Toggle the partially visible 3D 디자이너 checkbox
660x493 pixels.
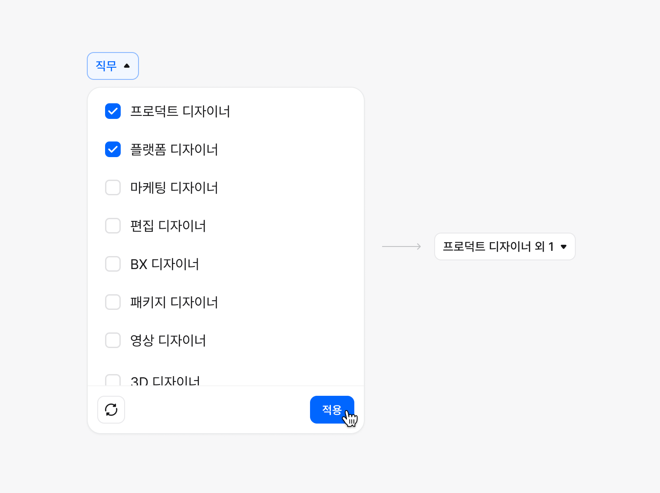[113, 380]
